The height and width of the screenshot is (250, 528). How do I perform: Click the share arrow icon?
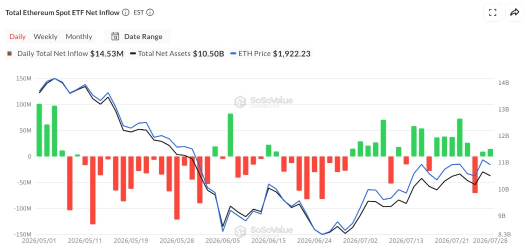(x=514, y=13)
